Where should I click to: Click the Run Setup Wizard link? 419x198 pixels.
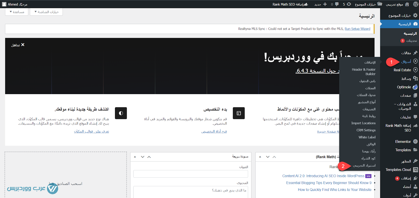(357, 29)
